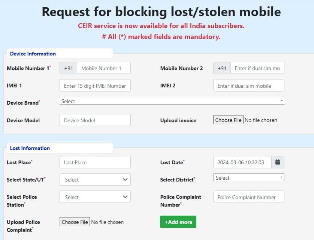Click Choose File for Upload Police Complaint

tap(75, 222)
